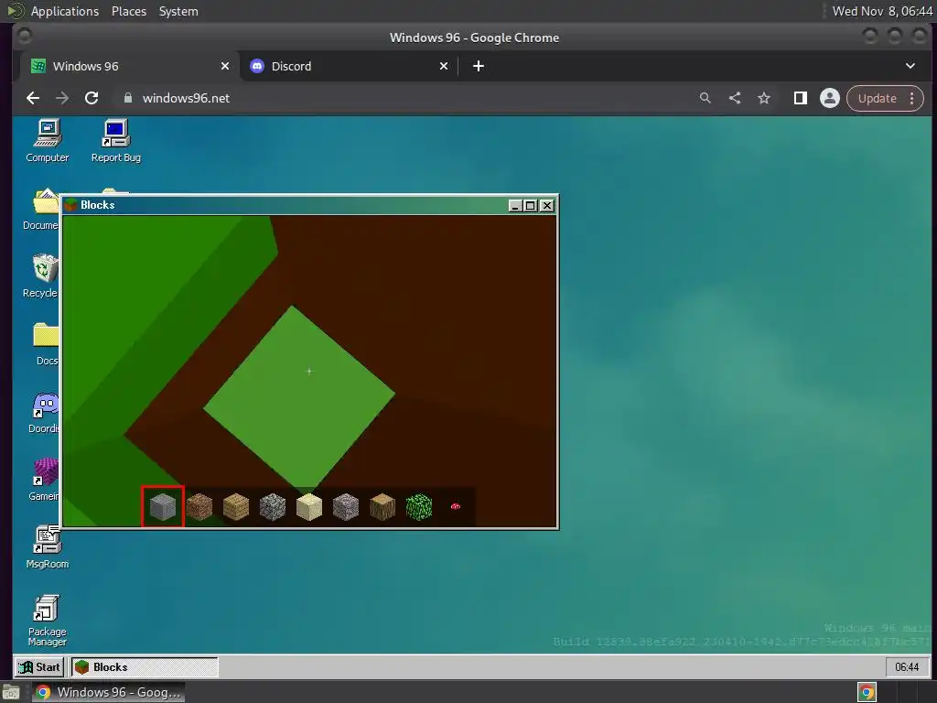Click Windows 96 - Google Chrome panel task
This screenshot has height=703, width=937.
coord(108,692)
